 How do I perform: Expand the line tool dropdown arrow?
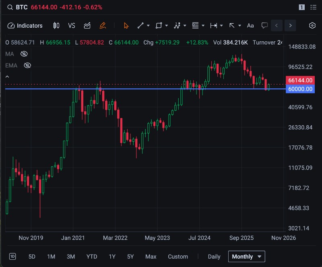(148, 26)
